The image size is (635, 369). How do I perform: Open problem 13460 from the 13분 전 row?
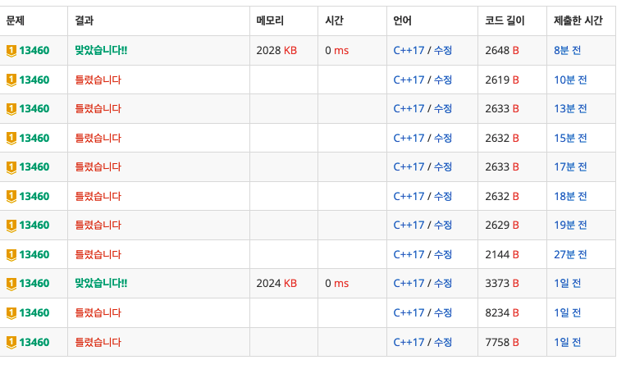tap(34, 109)
